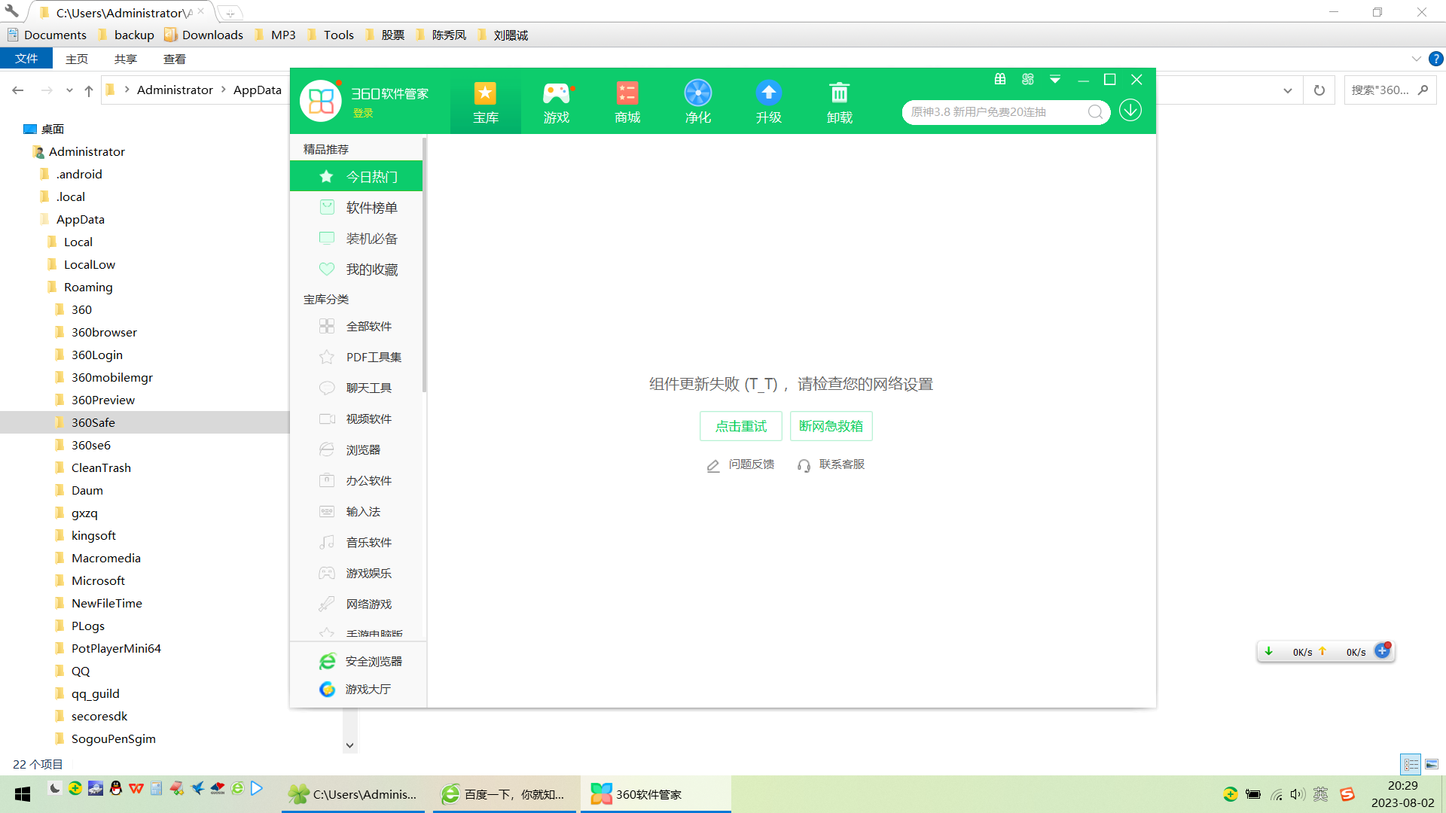This screenshot has height=813, width=1446.
Task: Click the skin/apps icon in title bar
Action: click(x=1027, y=79)
